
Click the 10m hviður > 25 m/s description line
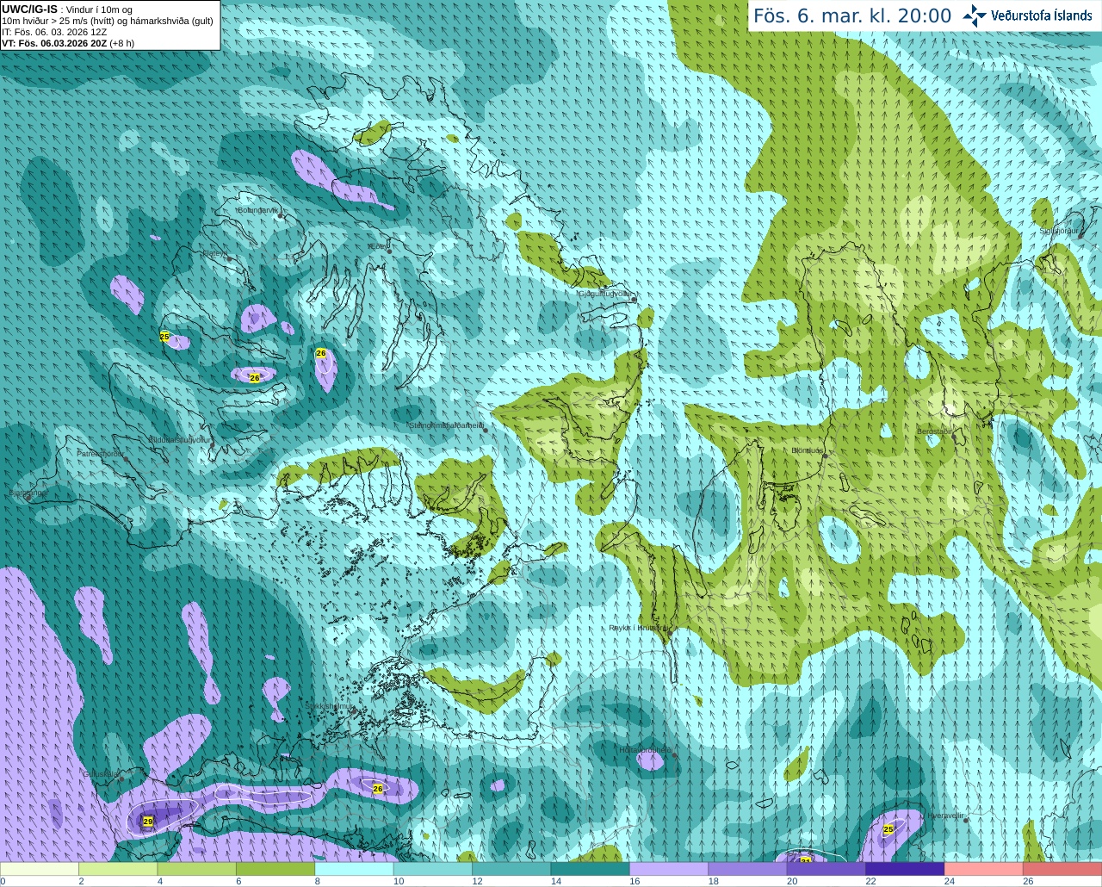tap(108, 21)
